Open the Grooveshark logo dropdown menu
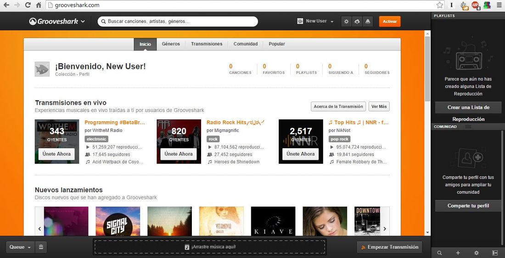Viewport: 505px width, 258px height. point(57,21)
